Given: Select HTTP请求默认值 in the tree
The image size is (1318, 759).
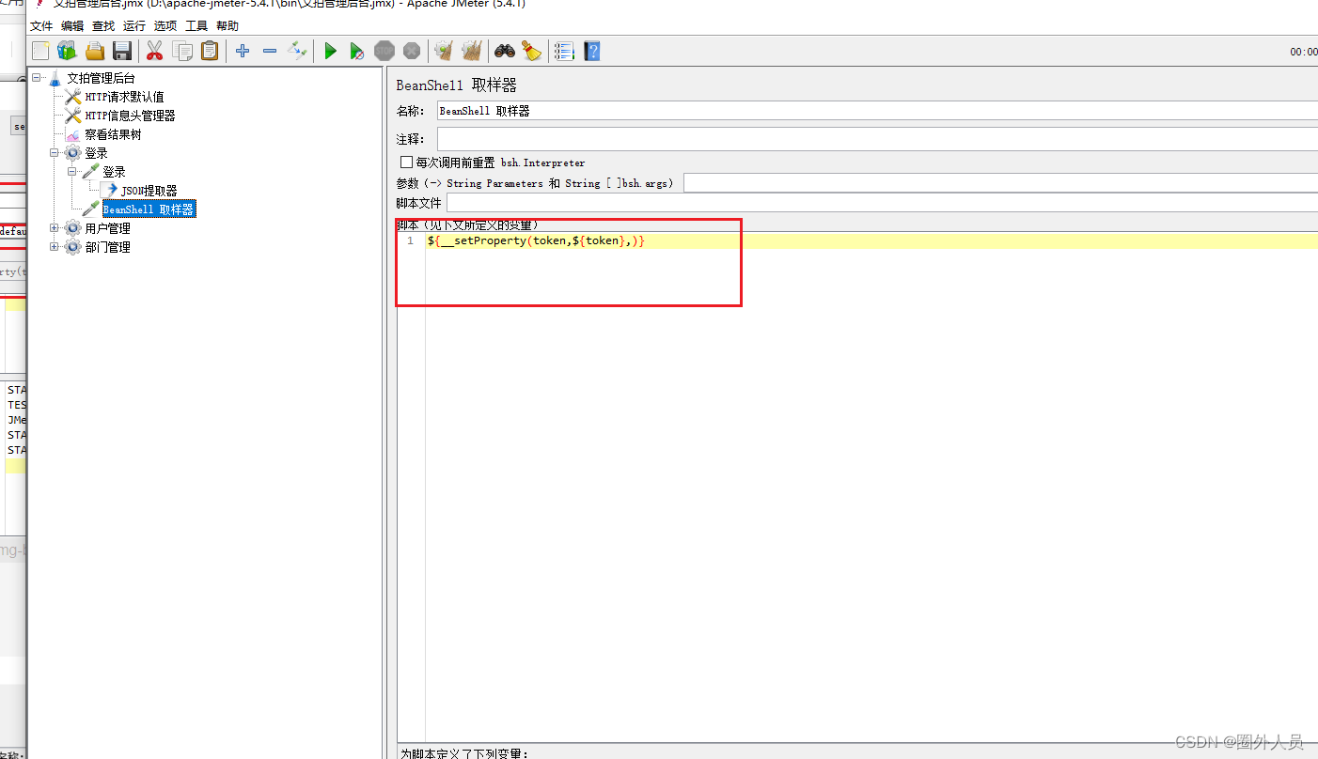Looking at the screenshot, I should [x=124, y=97].
